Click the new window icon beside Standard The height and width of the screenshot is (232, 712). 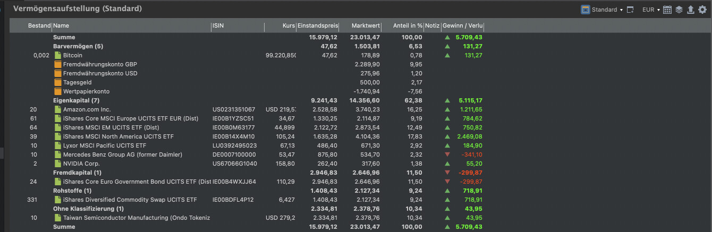coord(631,10)
